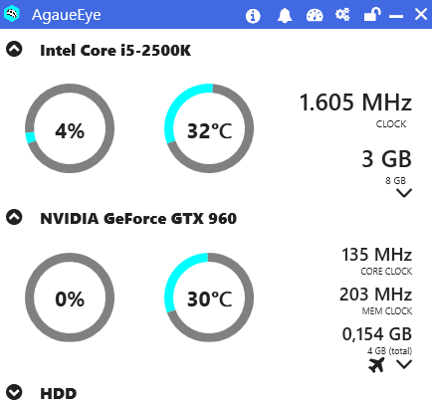Click the 135 MHz core clock value
432x401 pixels.
376,255
